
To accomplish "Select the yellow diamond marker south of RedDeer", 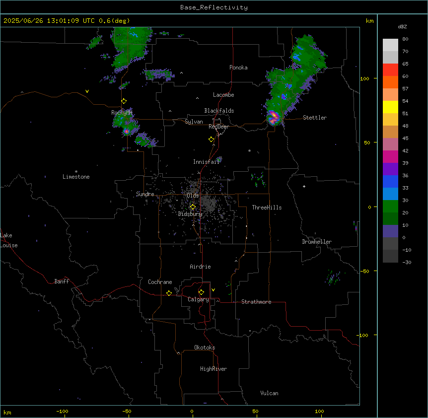I will [x=212, y=139].
